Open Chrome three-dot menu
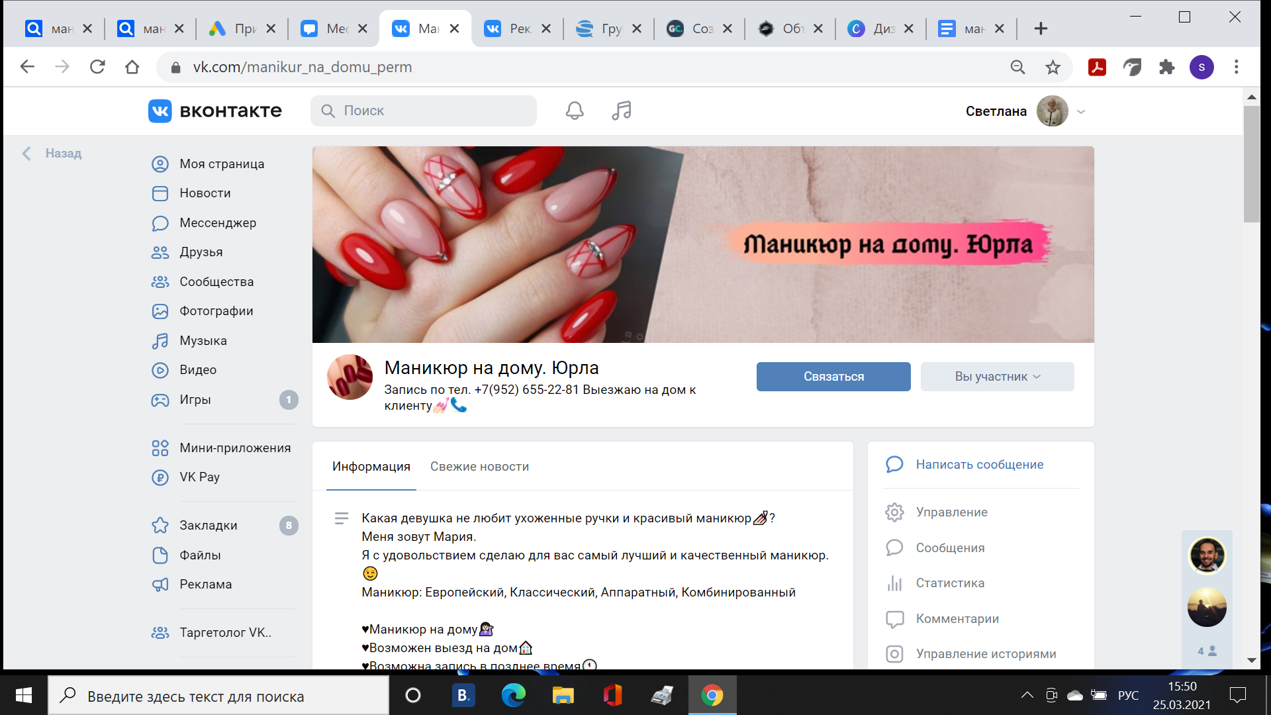 [x=1236, y=67]
